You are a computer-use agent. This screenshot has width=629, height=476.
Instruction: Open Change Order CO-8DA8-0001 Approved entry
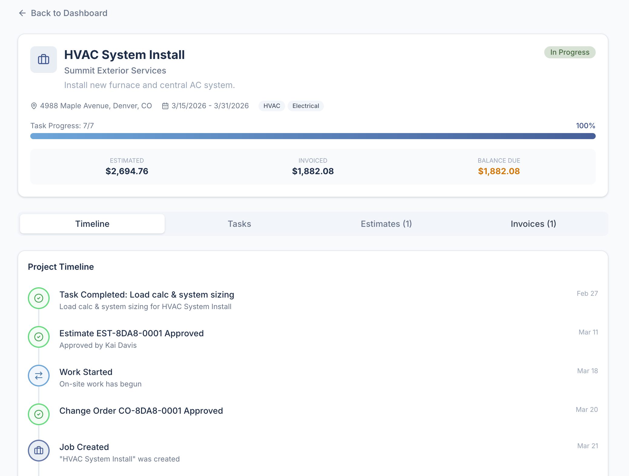(141, 411)
